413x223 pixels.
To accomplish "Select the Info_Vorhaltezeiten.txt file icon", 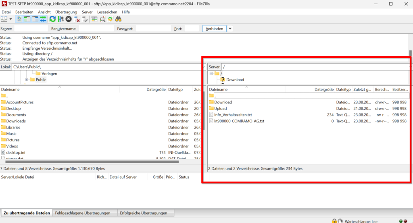I will click(211, 115).
